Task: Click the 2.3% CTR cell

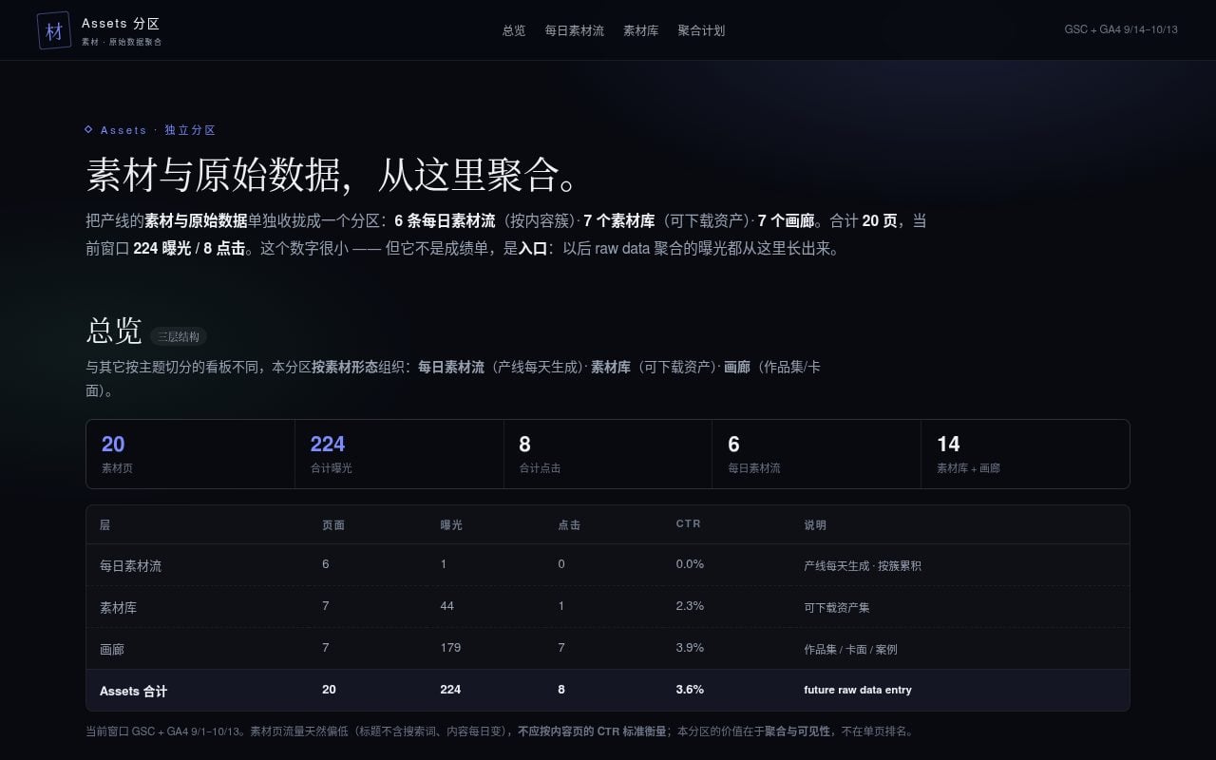Action: tap(690, 606)
